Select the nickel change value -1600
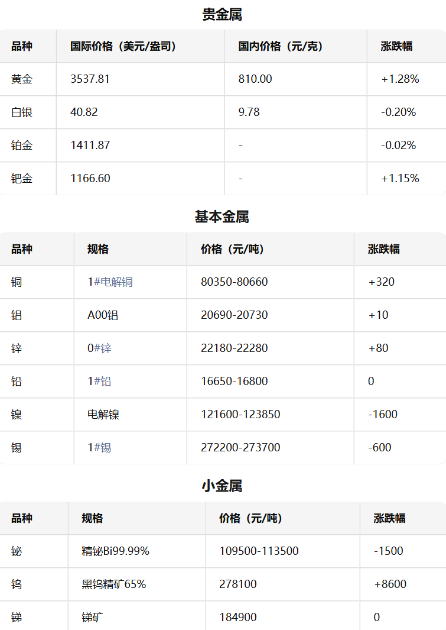Image resolution: width=446 pixels, height=630 pixels. [383, 414]
